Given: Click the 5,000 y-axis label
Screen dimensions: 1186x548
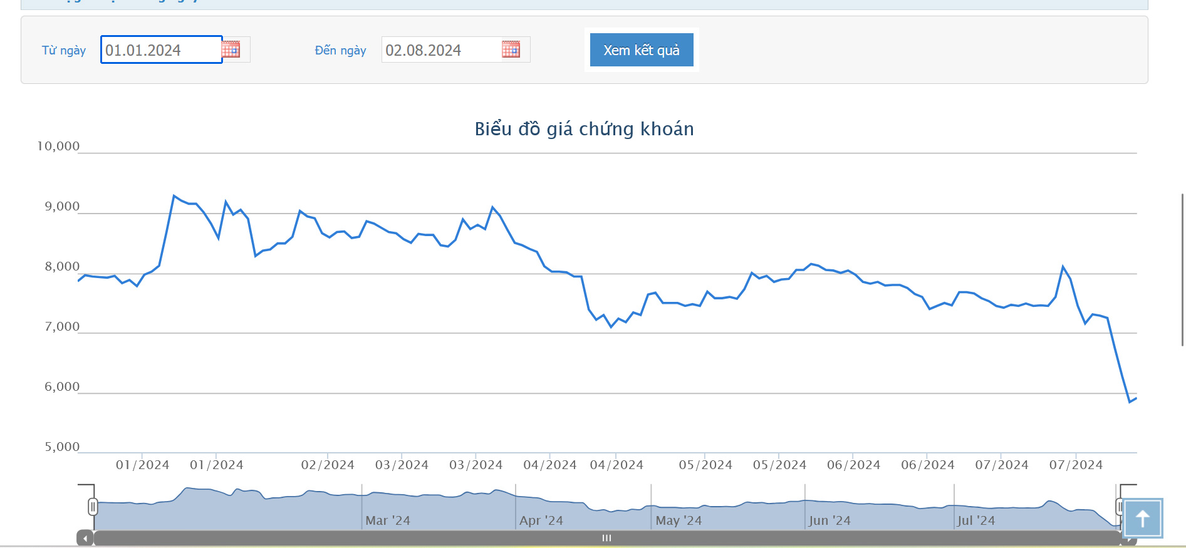Looking at the screenshot, I should [x=62, y=447].
